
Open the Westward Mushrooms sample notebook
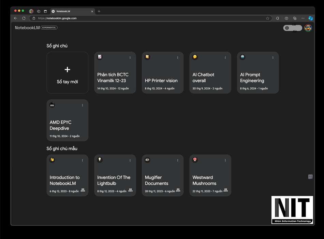[x=210, y=175]
